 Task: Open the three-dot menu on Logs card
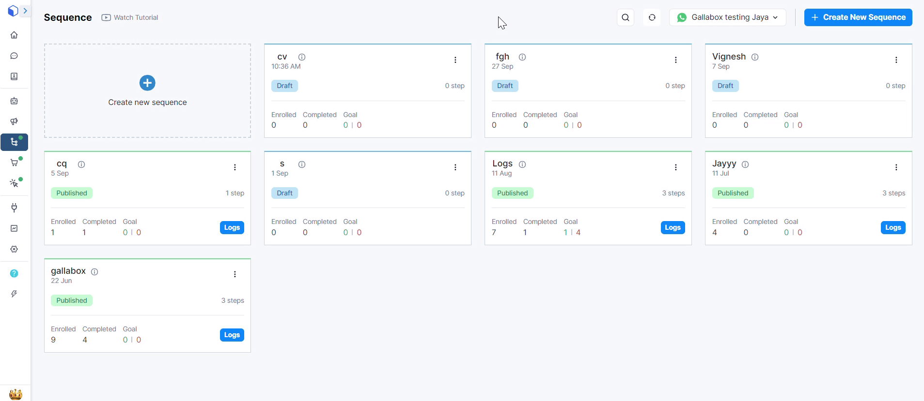[676, 167]
